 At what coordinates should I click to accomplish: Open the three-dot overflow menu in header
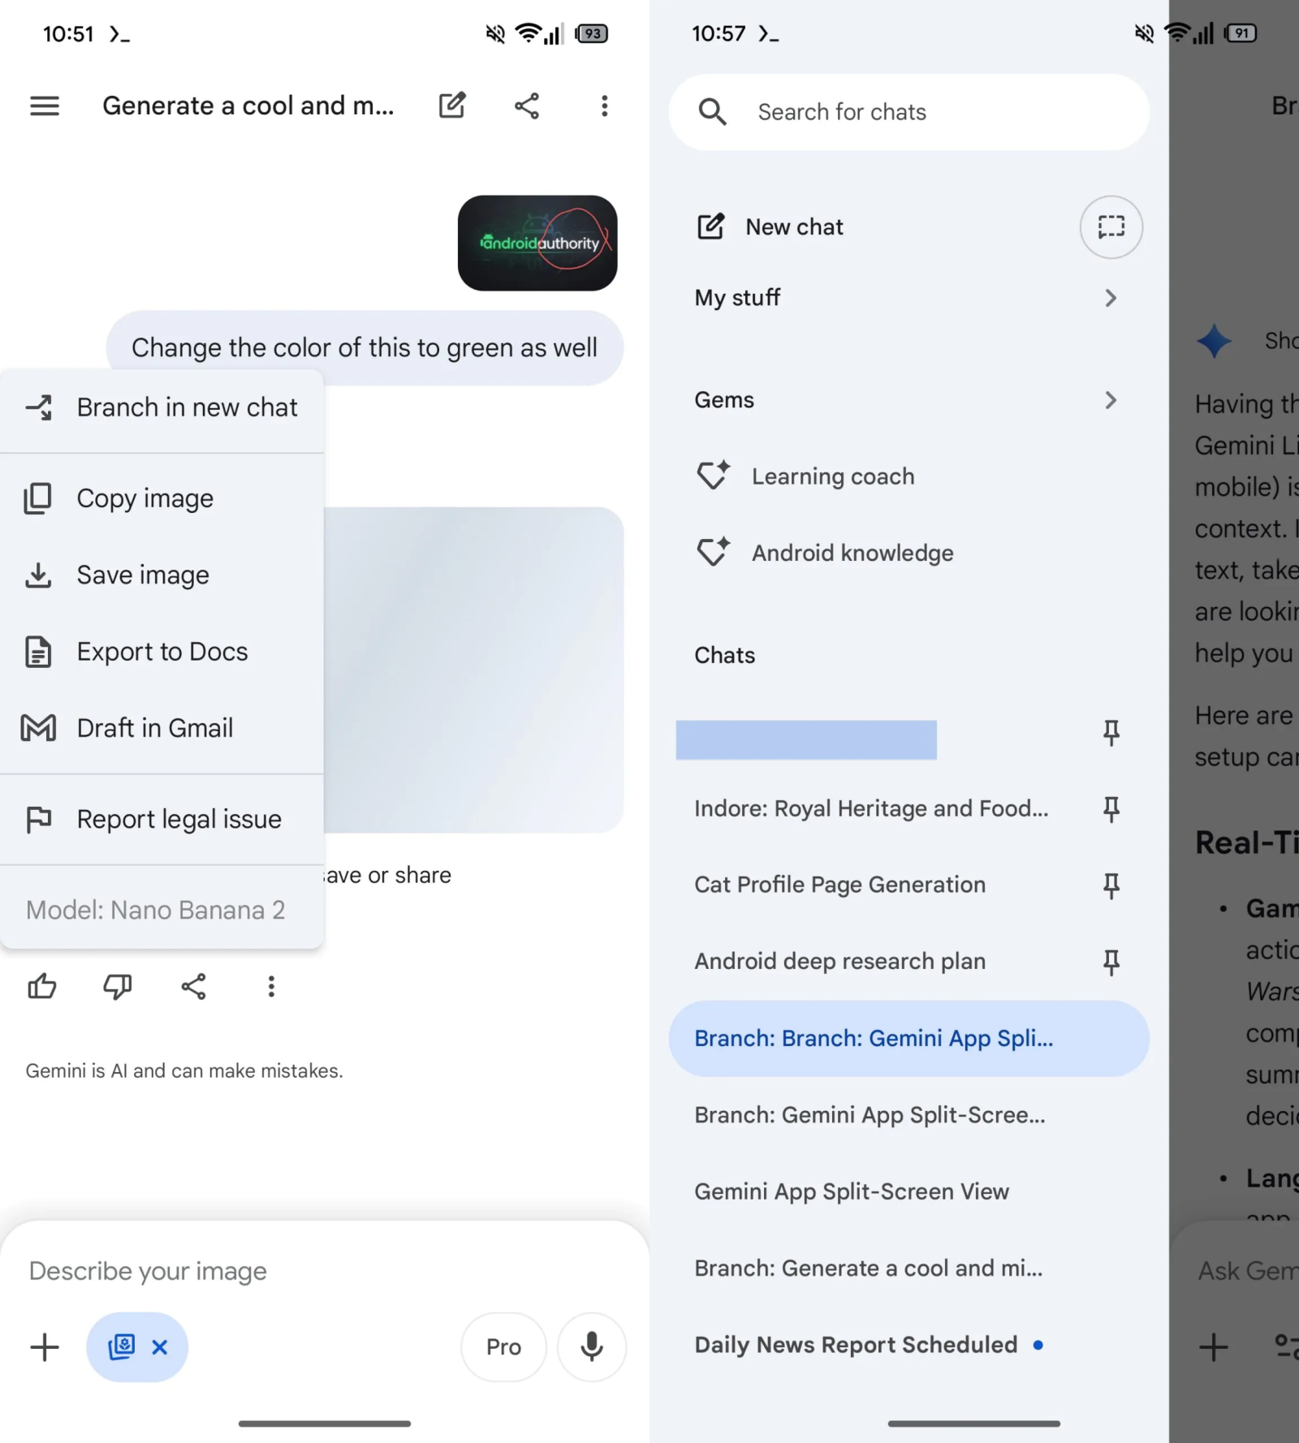pos(604,106)
